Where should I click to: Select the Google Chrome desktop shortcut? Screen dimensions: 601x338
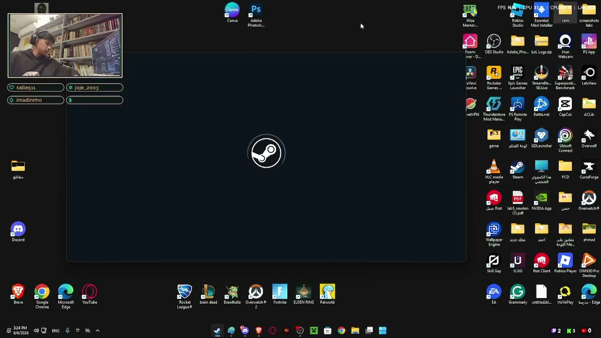42,297
